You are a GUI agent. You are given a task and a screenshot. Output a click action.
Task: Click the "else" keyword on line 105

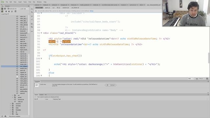click(x=52, y=73)
